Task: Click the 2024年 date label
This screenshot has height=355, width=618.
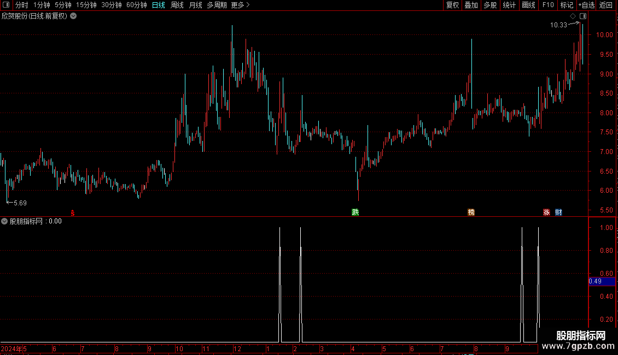Action: tap(11, 348)
